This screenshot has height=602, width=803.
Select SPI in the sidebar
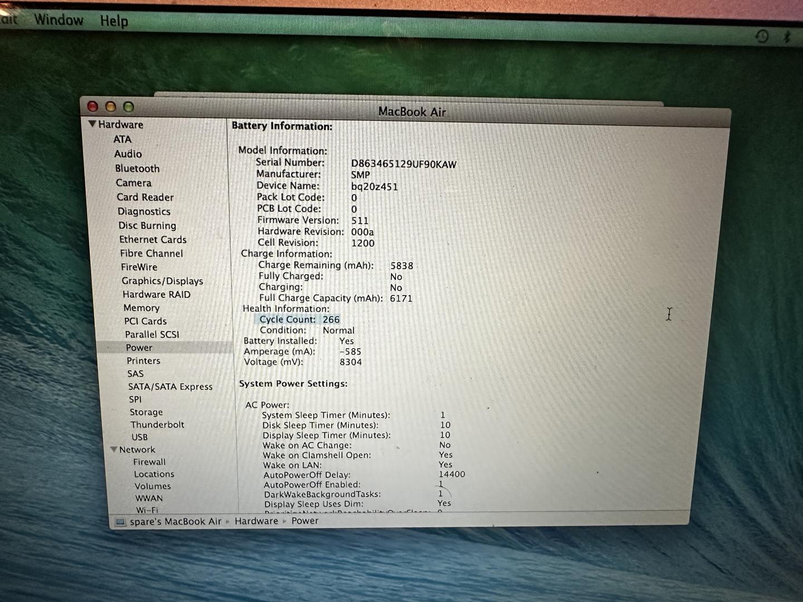(x=136, y=399)
